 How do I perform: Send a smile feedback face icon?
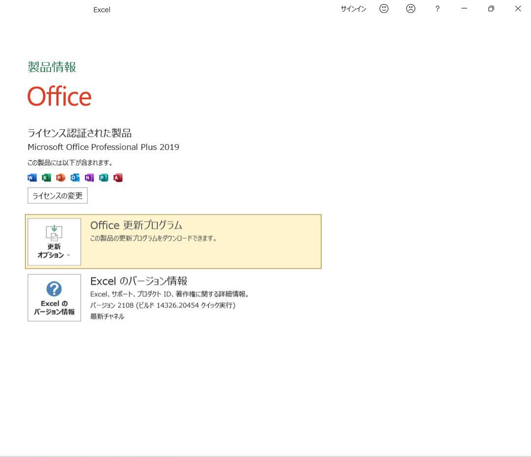(384, 9)
